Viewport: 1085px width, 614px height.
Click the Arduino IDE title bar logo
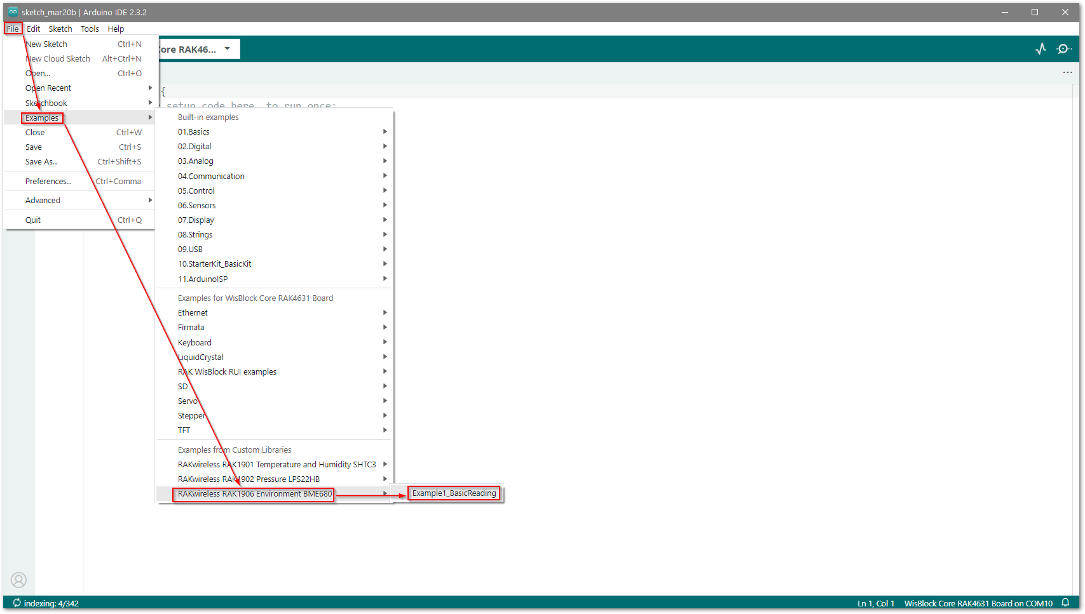pos(13,12)
